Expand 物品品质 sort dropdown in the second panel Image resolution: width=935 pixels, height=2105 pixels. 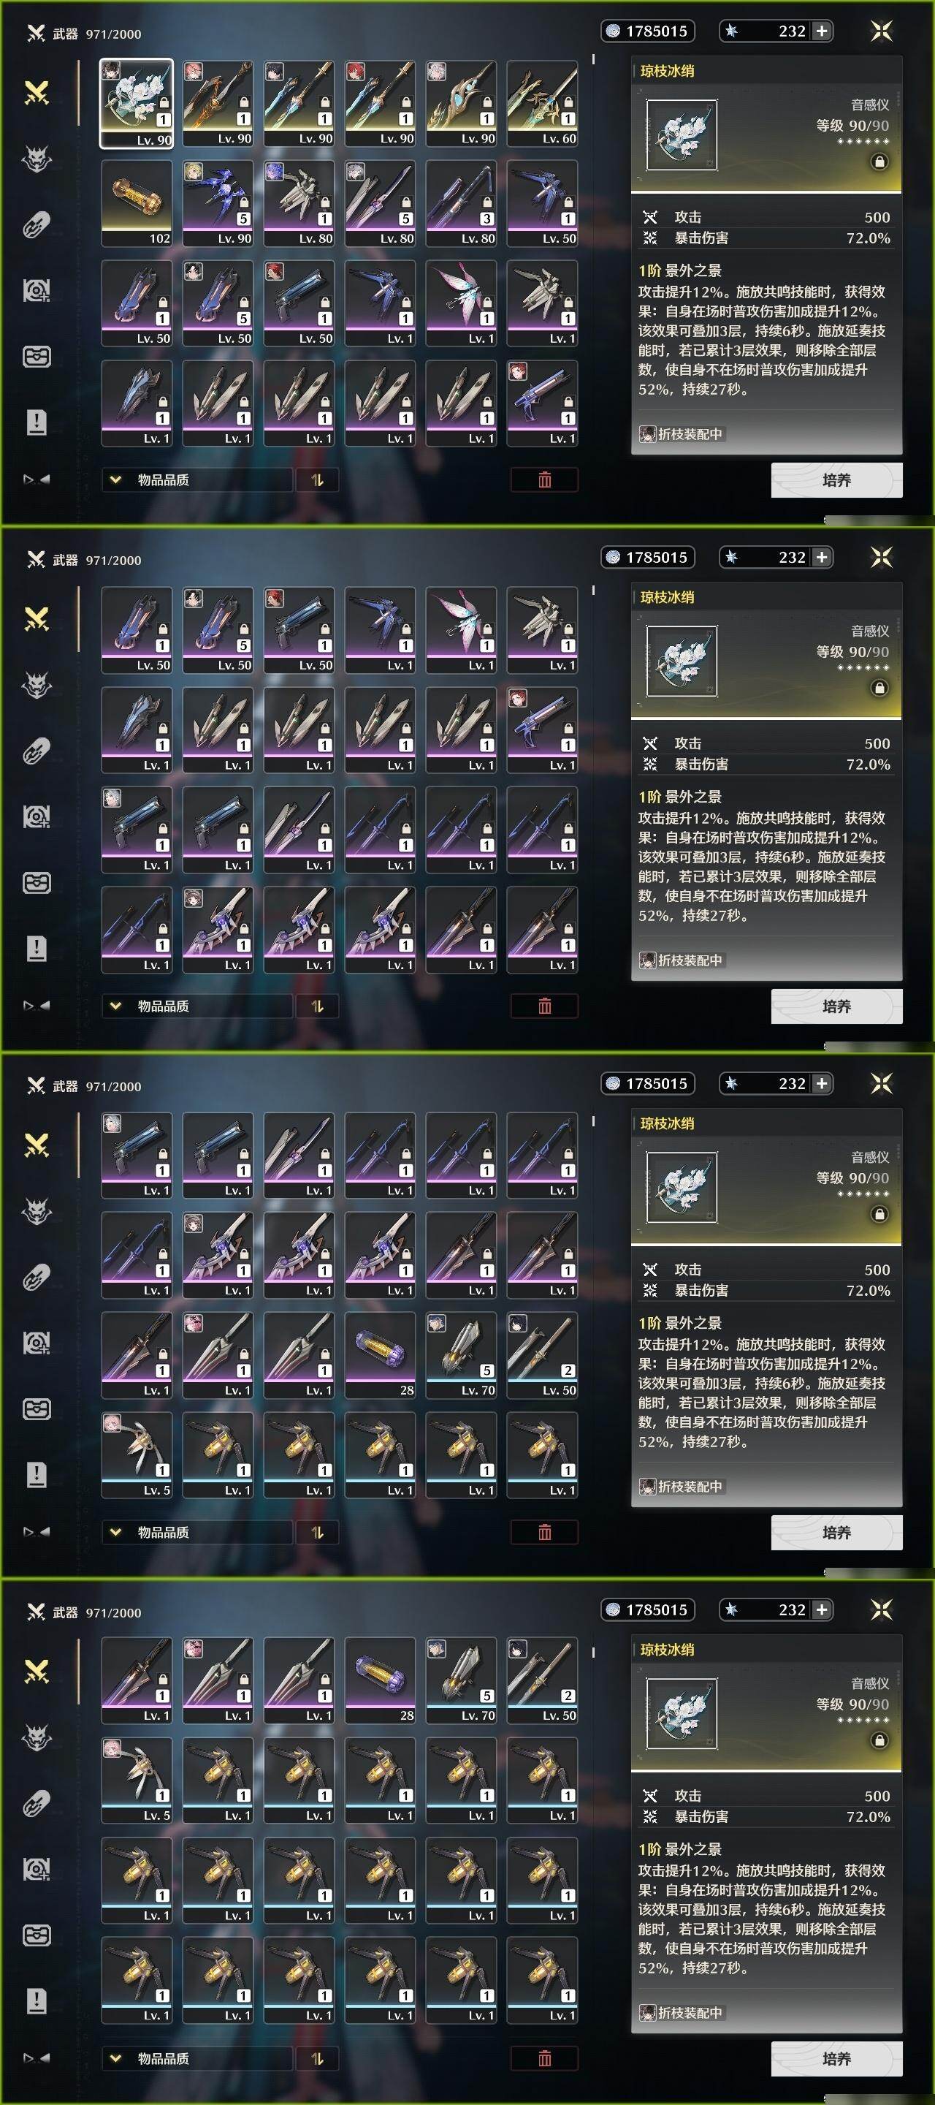[x=196, y=1006]
